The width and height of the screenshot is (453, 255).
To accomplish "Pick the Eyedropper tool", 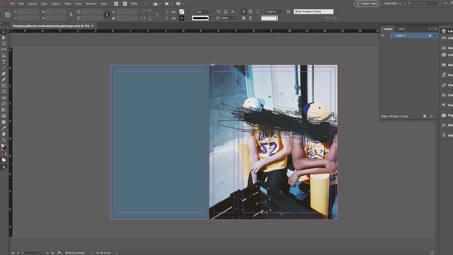I will coord(4,128).
